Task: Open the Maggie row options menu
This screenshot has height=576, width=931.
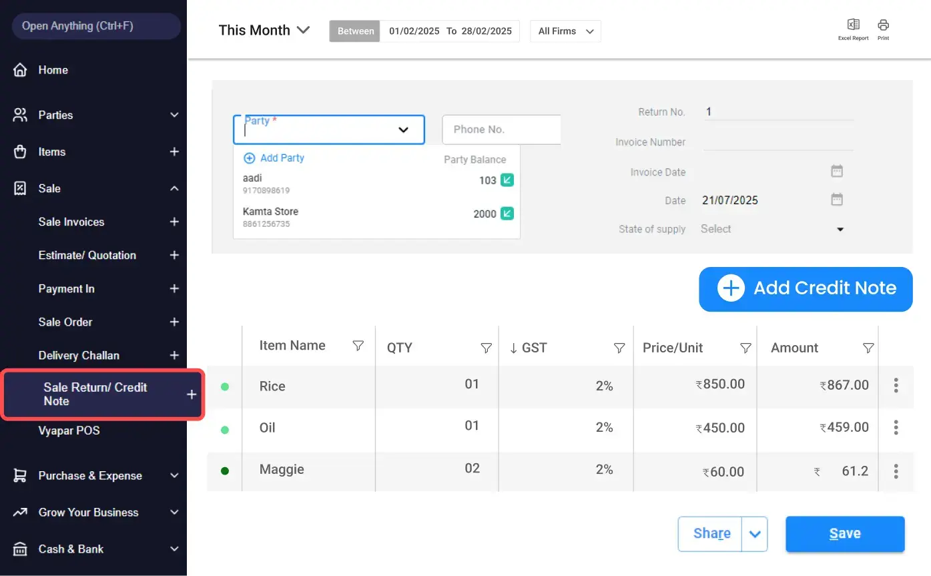Action: [896, 471]
